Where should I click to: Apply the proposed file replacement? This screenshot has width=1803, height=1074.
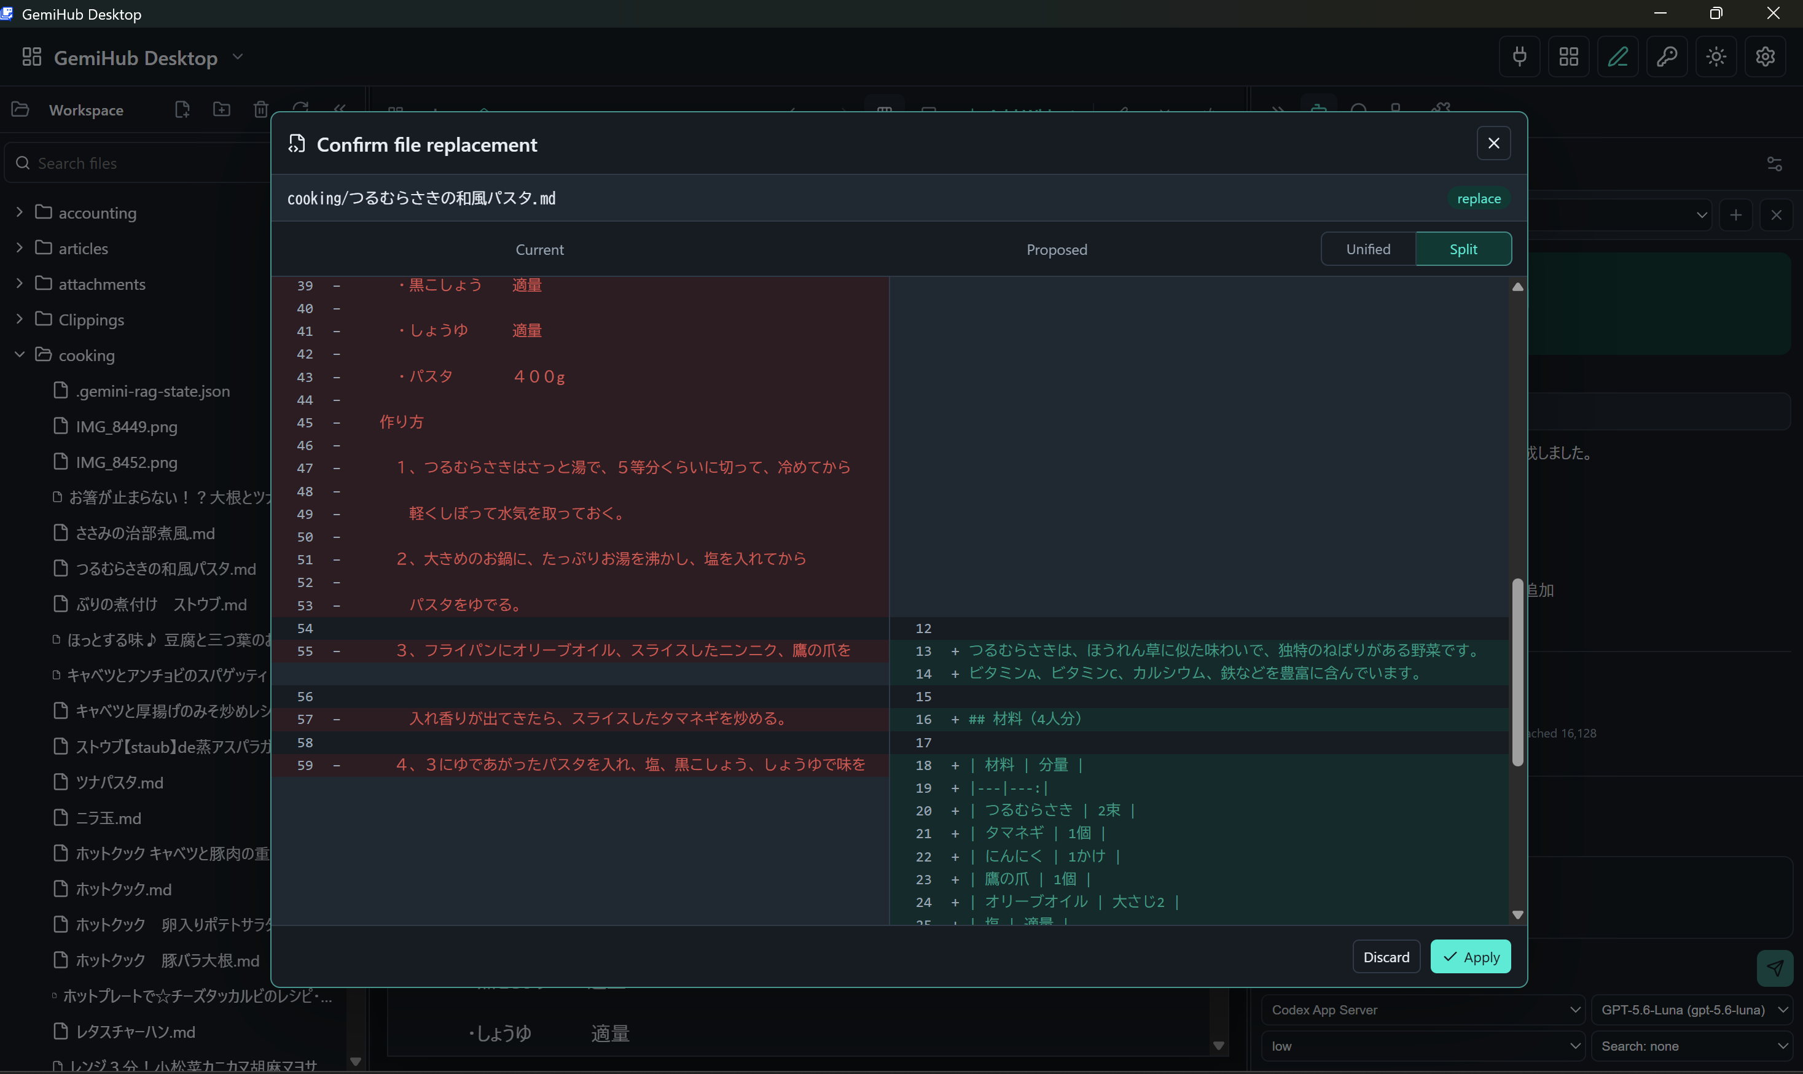click(x=1470, y=957)
